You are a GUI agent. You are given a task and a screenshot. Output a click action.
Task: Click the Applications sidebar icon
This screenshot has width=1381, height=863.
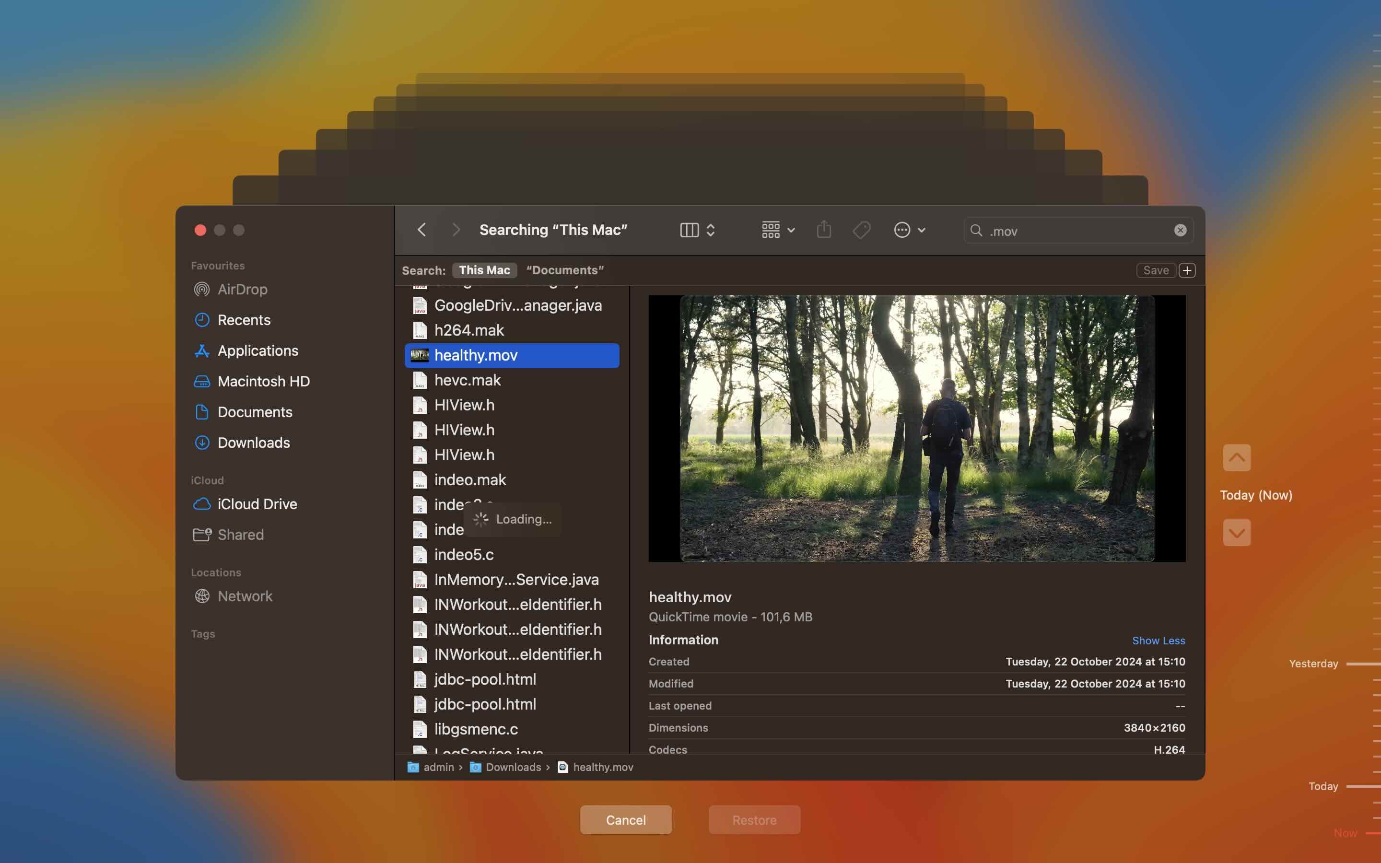(x=201, y=350)
